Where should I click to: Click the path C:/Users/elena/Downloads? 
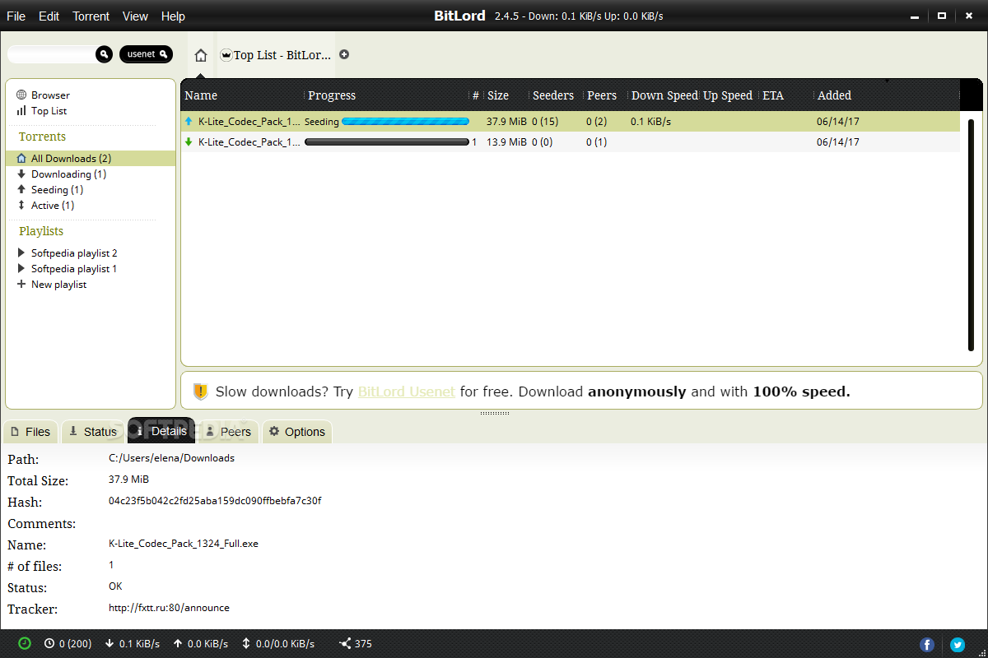(171, 458)
